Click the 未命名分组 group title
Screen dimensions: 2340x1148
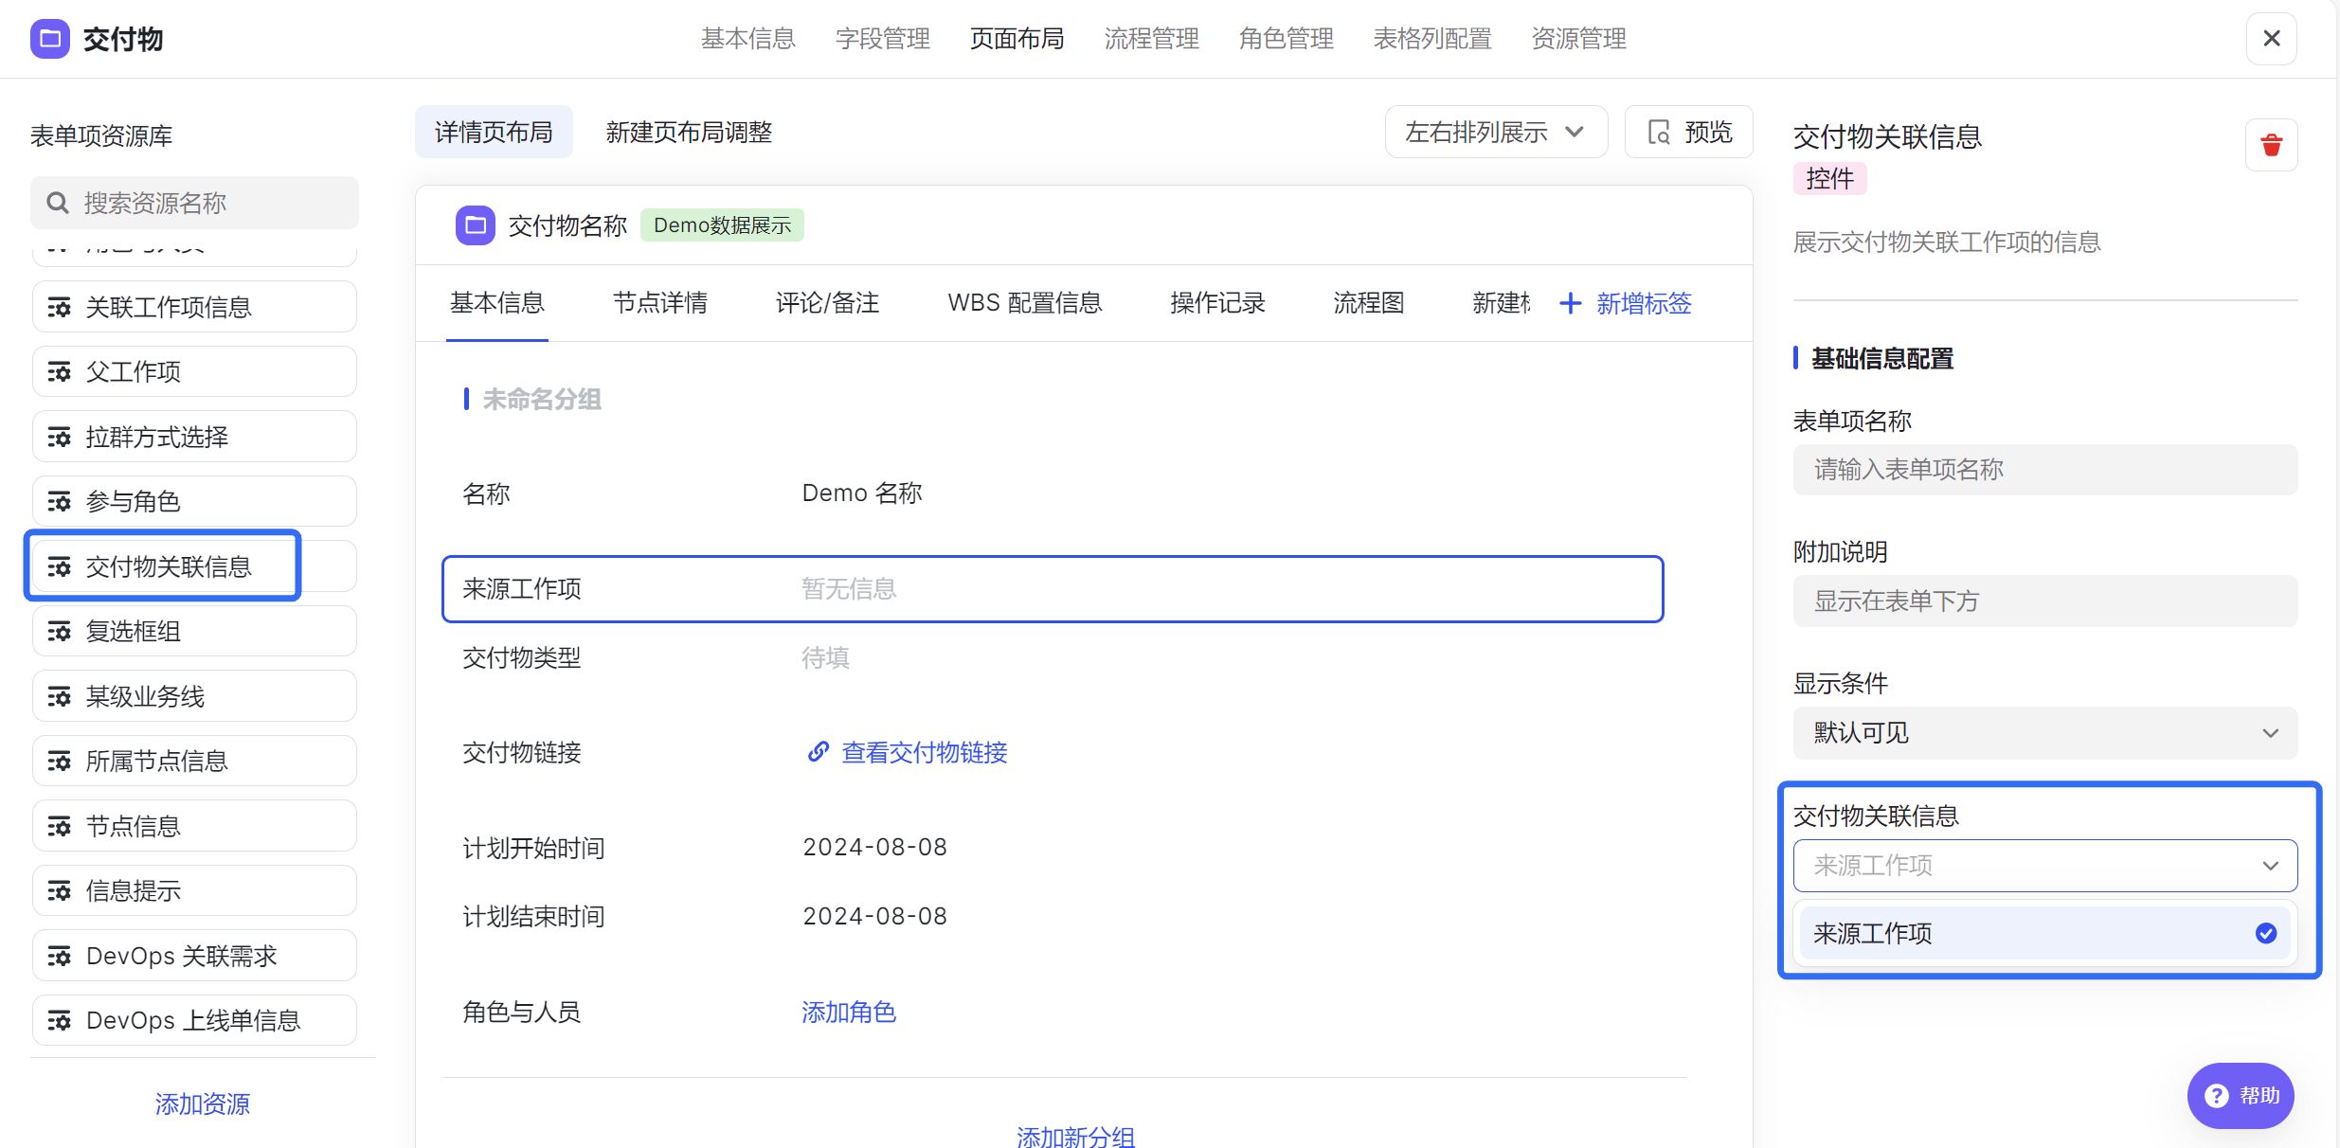[541, 399]
